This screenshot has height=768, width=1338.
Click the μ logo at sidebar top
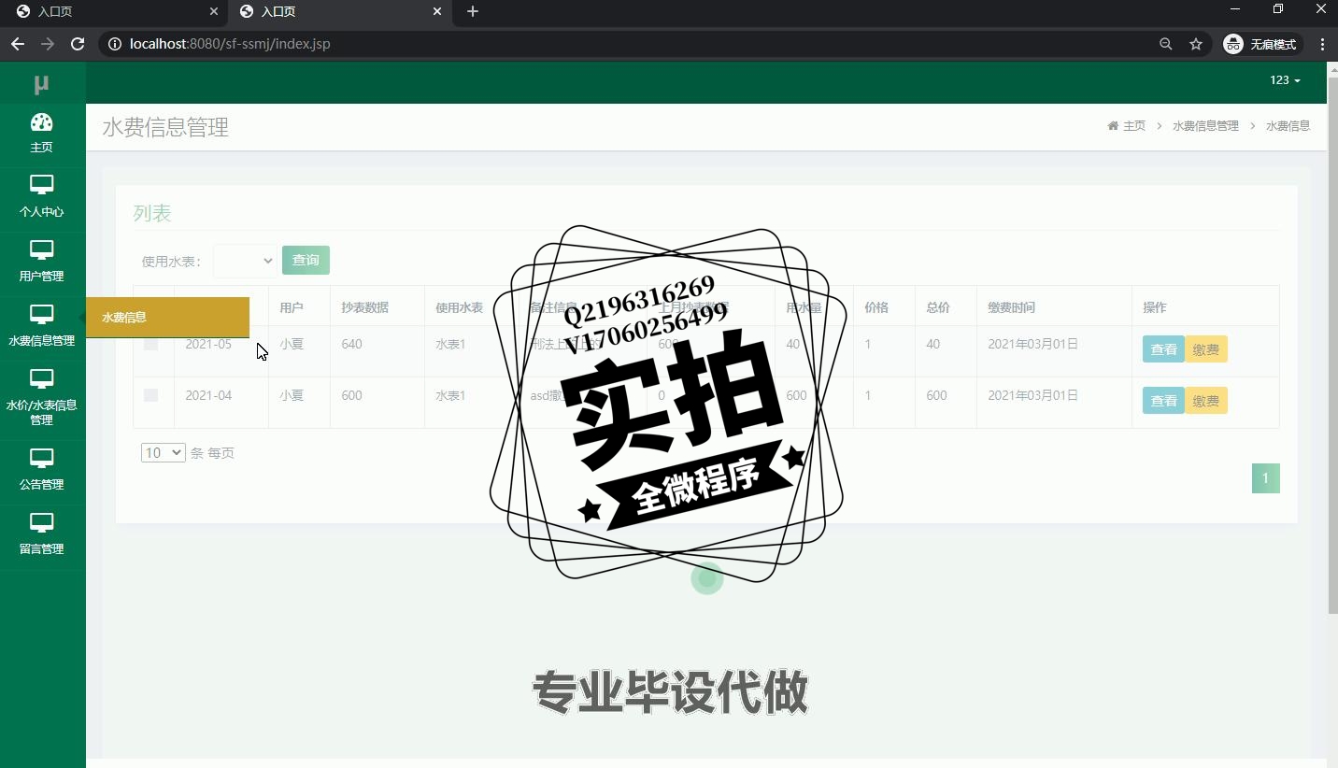(41, 84)
